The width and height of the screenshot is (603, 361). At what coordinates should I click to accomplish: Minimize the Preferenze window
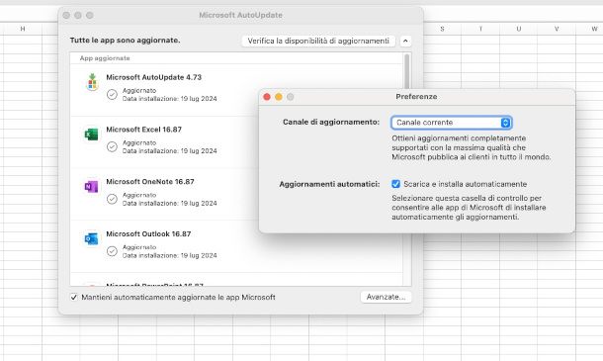coord(279,97)
